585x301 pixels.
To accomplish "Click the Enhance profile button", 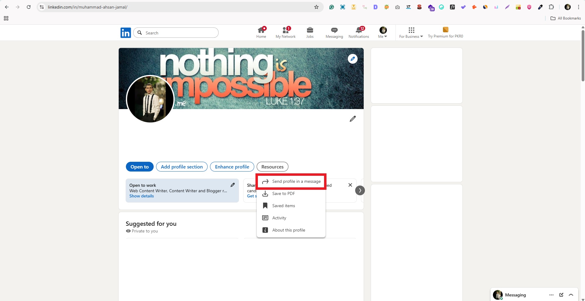I will (232, 167).
